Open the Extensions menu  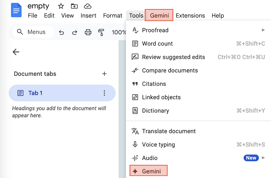click(190, 16)
